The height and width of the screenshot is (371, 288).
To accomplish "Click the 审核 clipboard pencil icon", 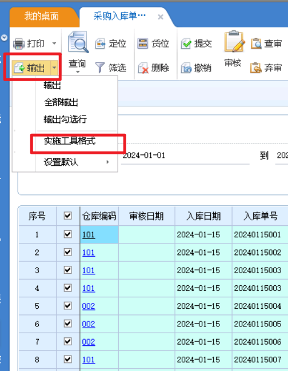I will pyautogui.click(x=234, y=41).
